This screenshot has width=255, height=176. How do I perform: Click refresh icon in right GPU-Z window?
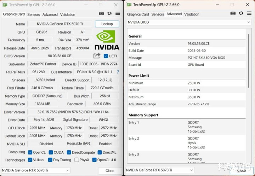[x=241, y=13]
